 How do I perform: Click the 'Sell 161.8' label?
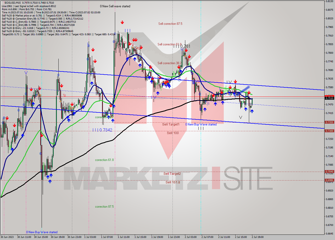coord(173,182)
